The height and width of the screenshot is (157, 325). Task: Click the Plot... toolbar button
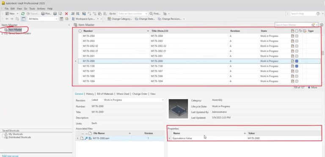coord(46,14)
